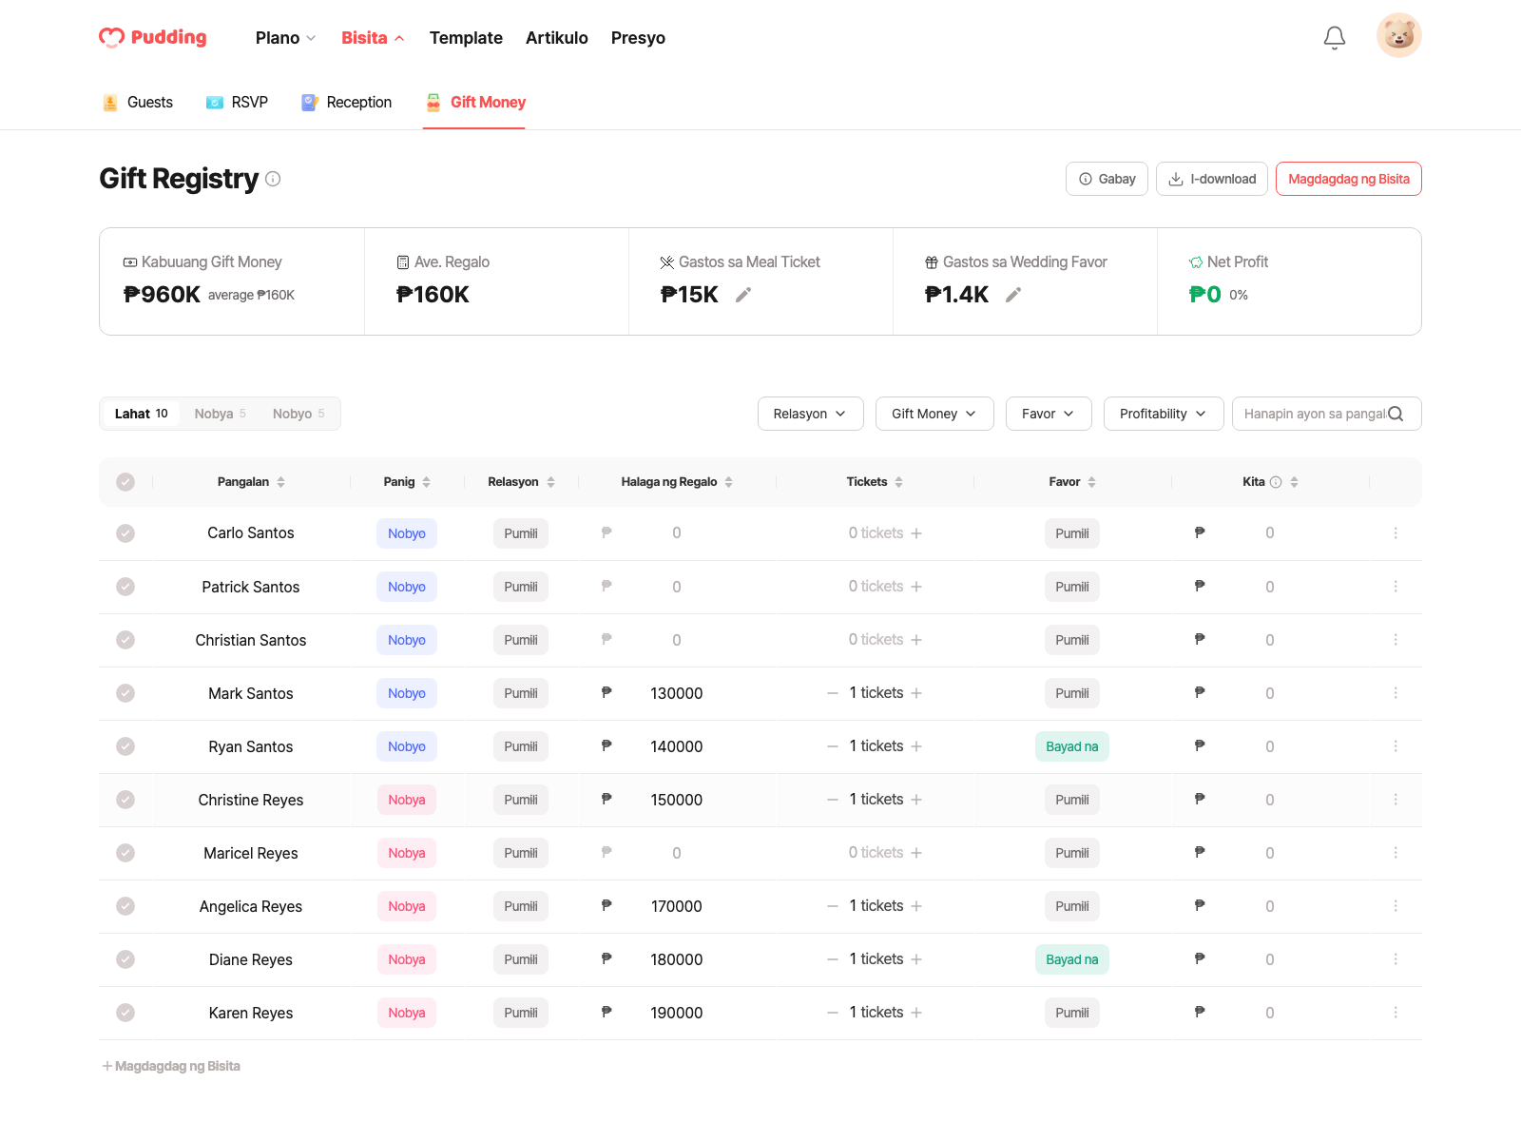Open more options for Carlo Santos row
This screenshot has height=1141, width=1521.
(1396, 533)
